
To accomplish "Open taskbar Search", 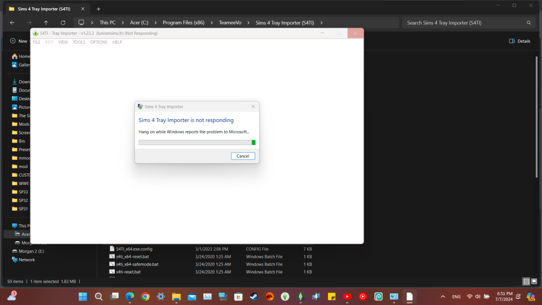I will [x=99, y=296].
